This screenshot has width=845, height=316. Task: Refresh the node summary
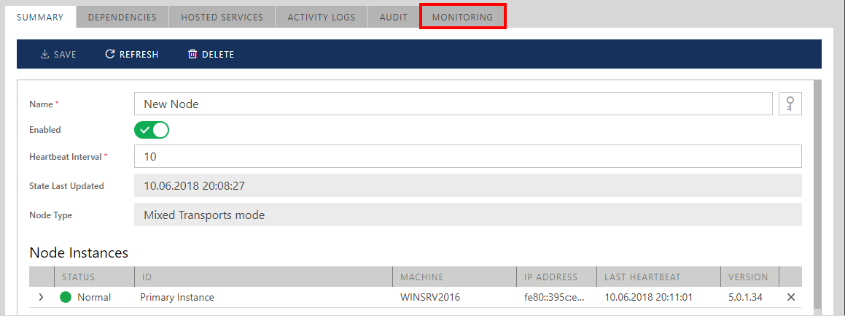click(x=132, y=54)
